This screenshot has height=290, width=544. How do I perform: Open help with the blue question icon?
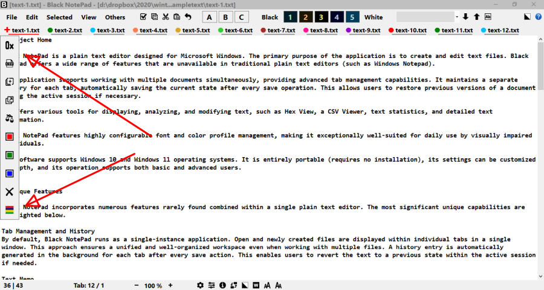coord(538,17)
